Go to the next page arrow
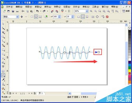The width and height of the screenshot is (132, 103). [29, 93]
